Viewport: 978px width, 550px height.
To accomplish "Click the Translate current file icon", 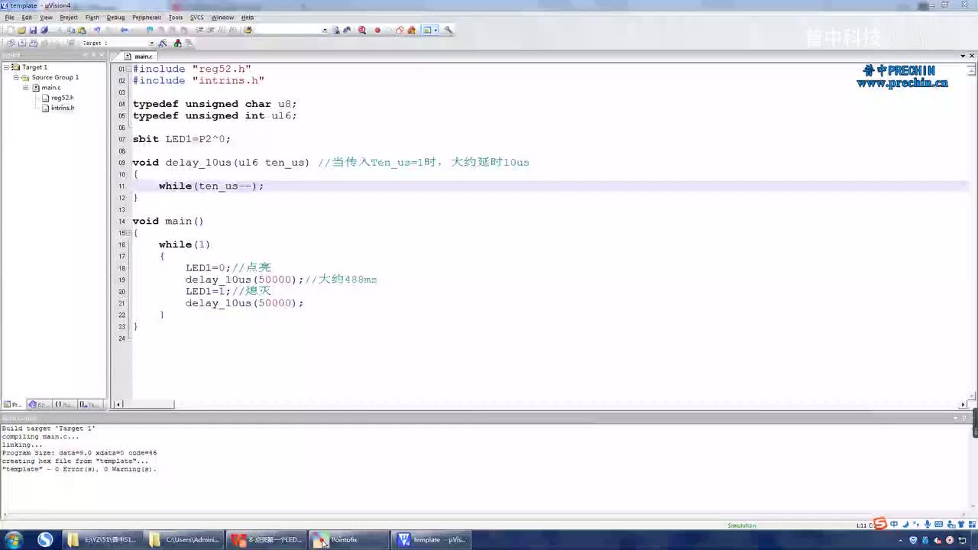I will click(x=10, y=43).
